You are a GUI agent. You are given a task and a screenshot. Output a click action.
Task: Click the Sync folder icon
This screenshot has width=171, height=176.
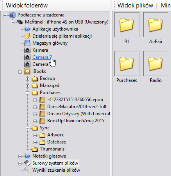pyautogui.click(x=35, y=128)
